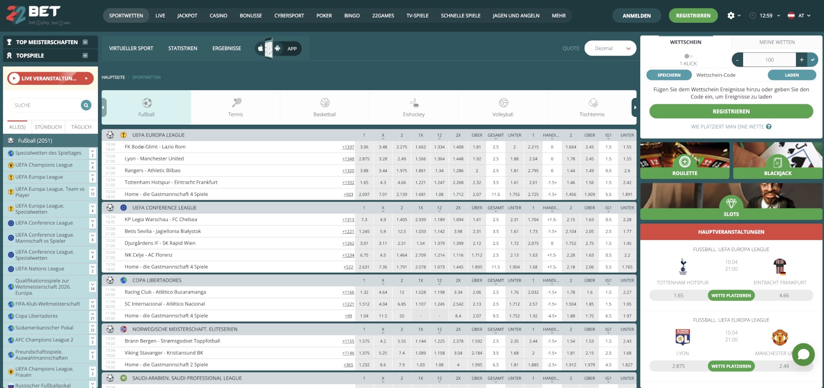Switch to the Meine Wetten tab
Viewport: 824px width, 388px height.
[776, 42]
